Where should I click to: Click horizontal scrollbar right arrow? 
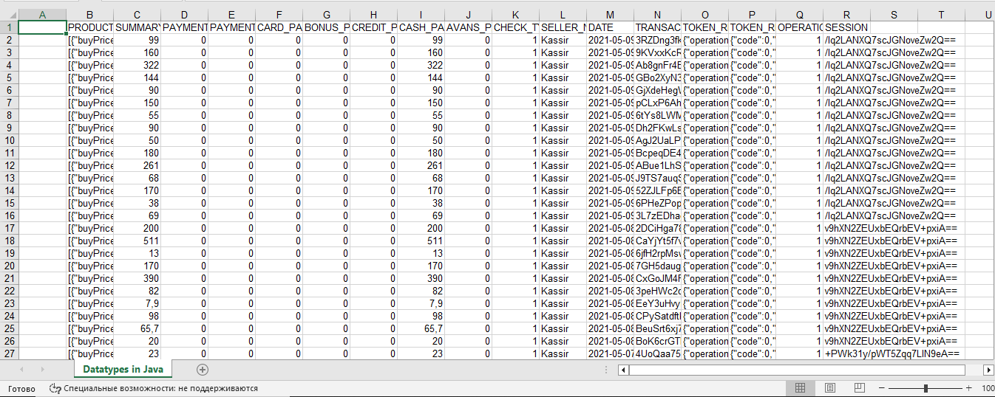988,370
